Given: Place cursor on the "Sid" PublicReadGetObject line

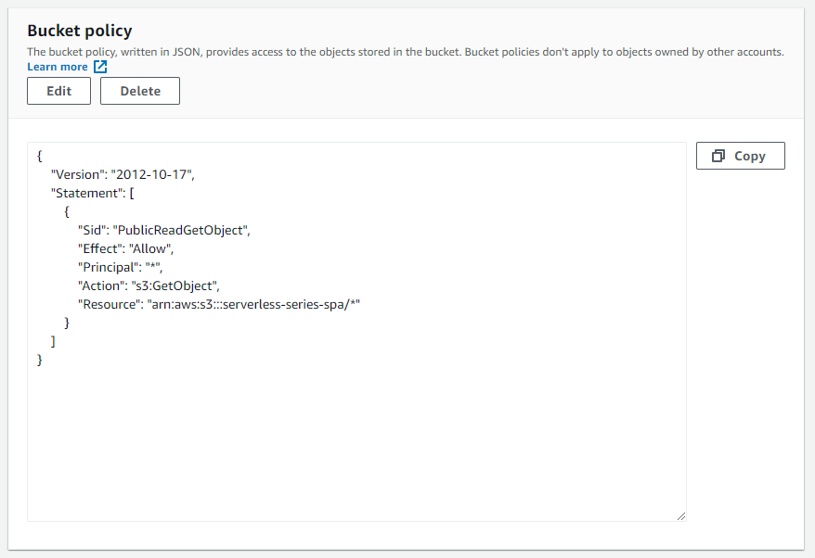Looking at the screenshot, I should (164, 230).
